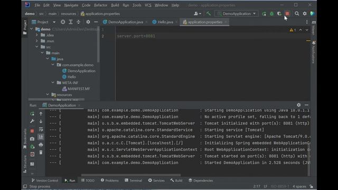Open Project panel options gear

pos(88,22)
